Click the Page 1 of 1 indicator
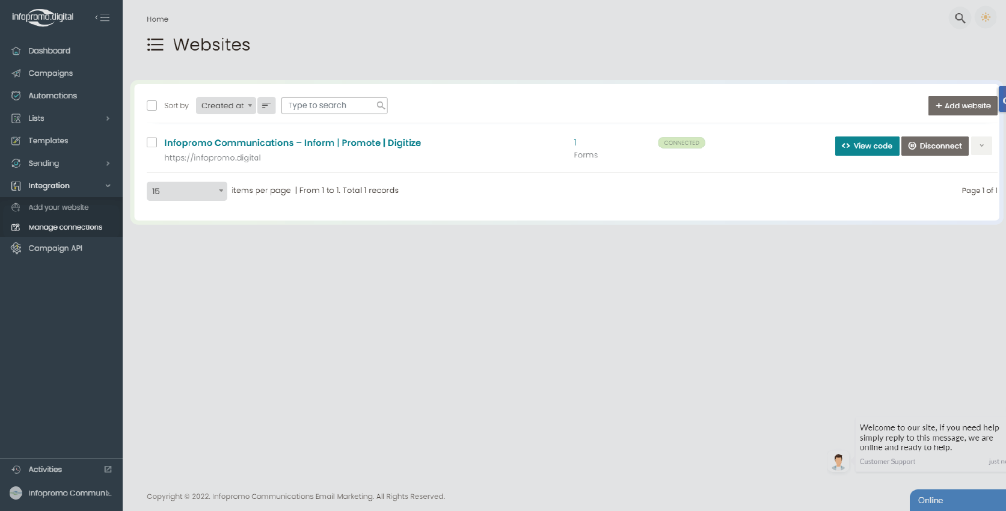This screenshot has height=511, width=1006. (980, 191)
